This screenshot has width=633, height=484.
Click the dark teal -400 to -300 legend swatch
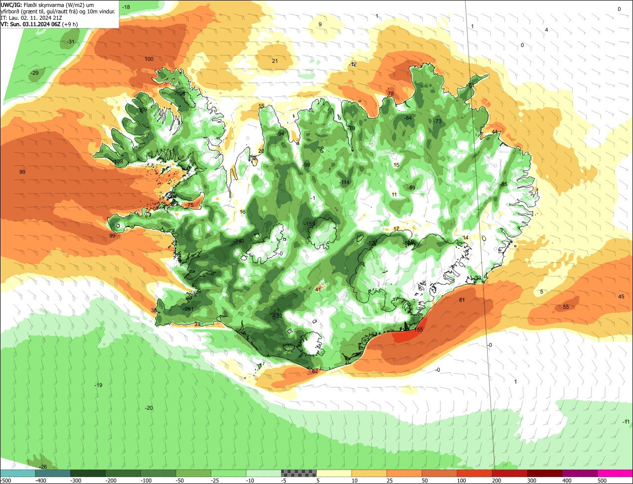coord(52,473)
